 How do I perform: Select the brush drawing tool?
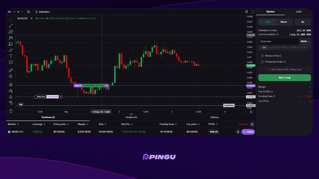[x=11, y=50]
